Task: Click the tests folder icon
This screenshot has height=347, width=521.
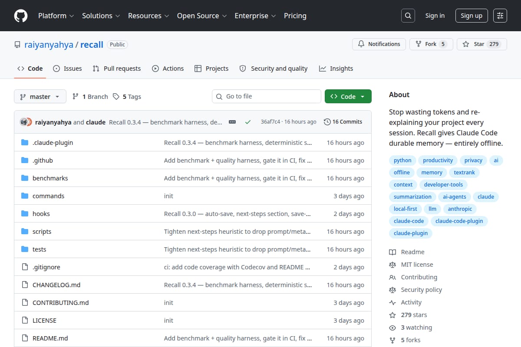Action: [25, 249]
